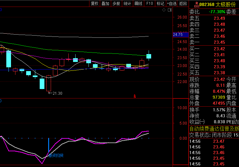
Task: Click the 复权 toolbar button
Action: pyautogui.click(x=94, y=3)
